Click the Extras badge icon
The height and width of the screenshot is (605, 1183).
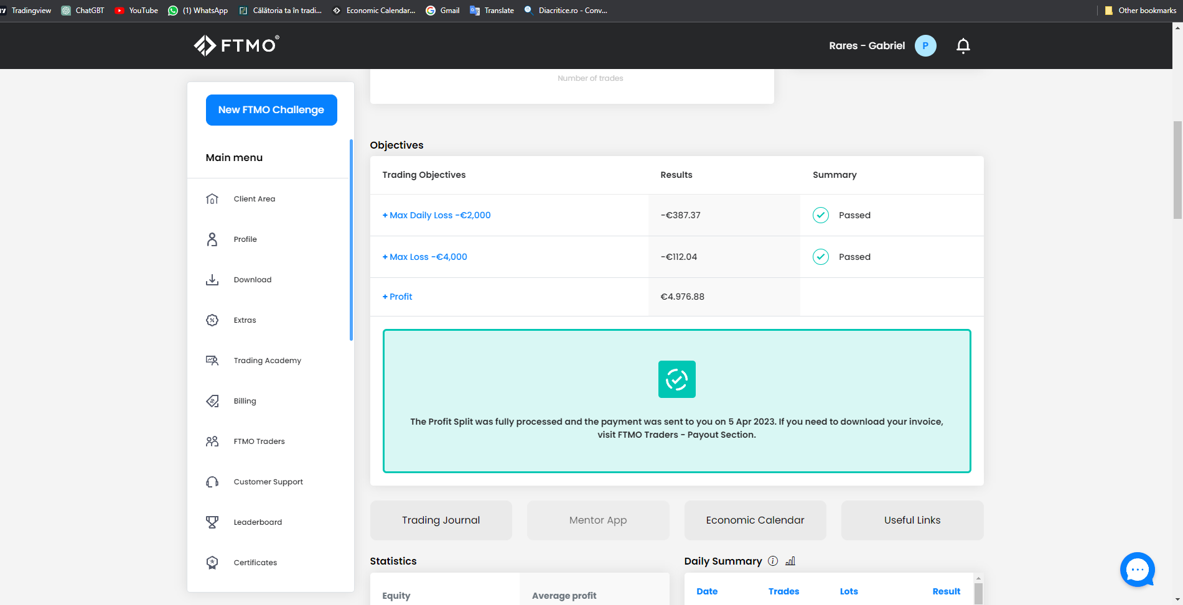click(x=212, y=320)
